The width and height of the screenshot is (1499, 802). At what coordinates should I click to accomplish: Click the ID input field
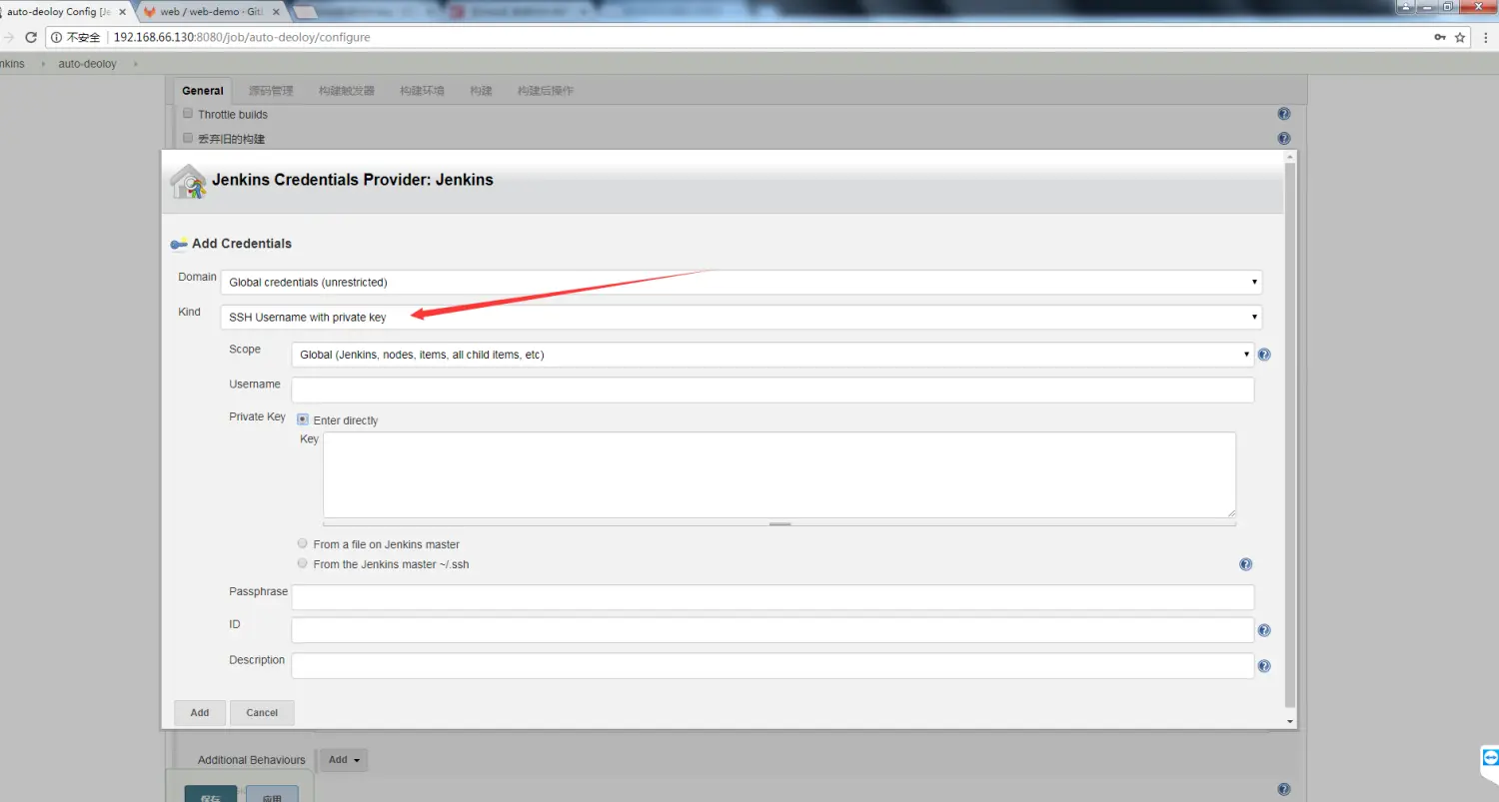click(x=772, y=630)
